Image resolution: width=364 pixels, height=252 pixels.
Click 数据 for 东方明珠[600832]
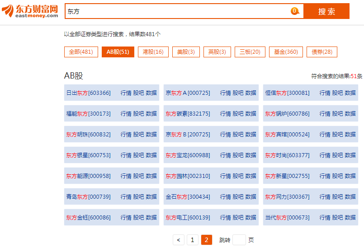click(151, 134)
